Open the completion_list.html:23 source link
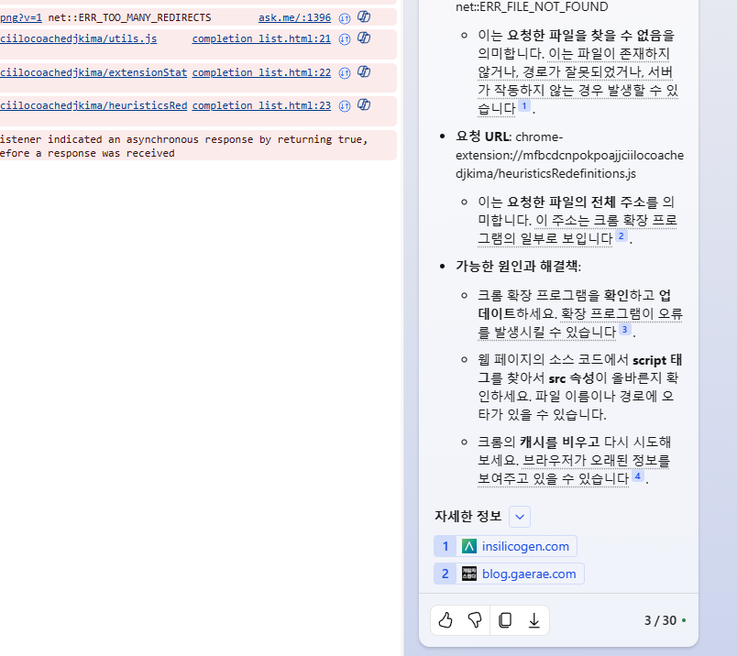This screenshot has width=737, height=656. (261, 105)
